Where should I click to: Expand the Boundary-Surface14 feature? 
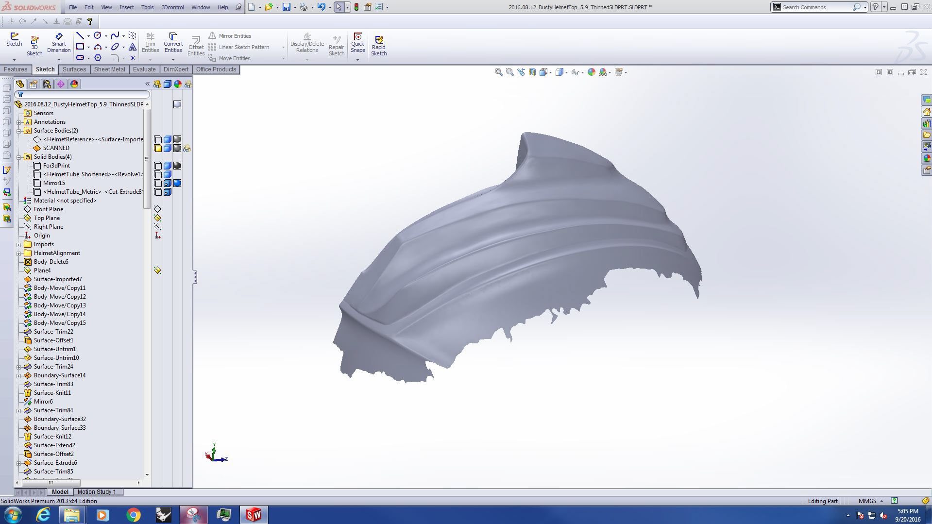19,375
